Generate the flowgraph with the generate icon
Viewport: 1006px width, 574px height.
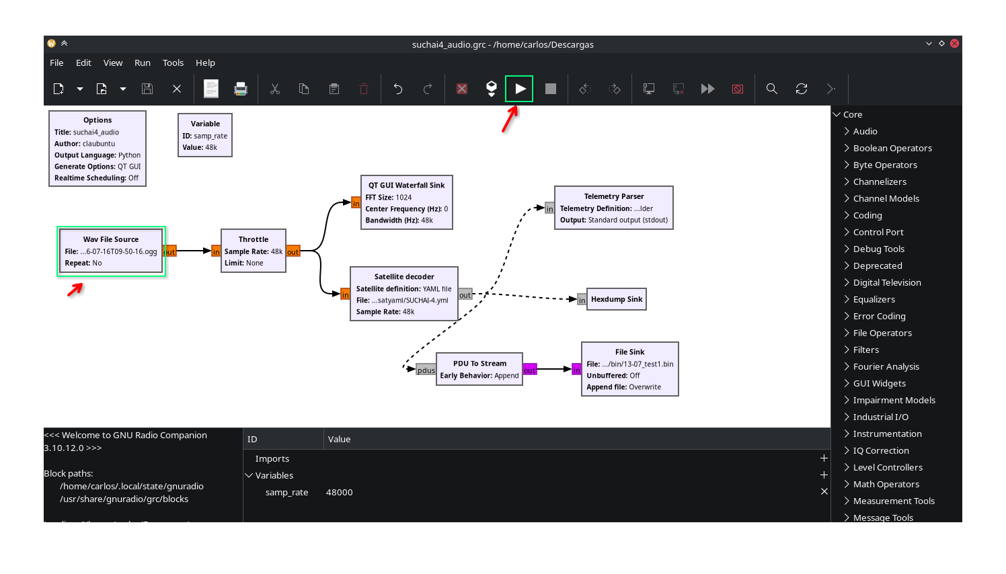coord(492,89)
